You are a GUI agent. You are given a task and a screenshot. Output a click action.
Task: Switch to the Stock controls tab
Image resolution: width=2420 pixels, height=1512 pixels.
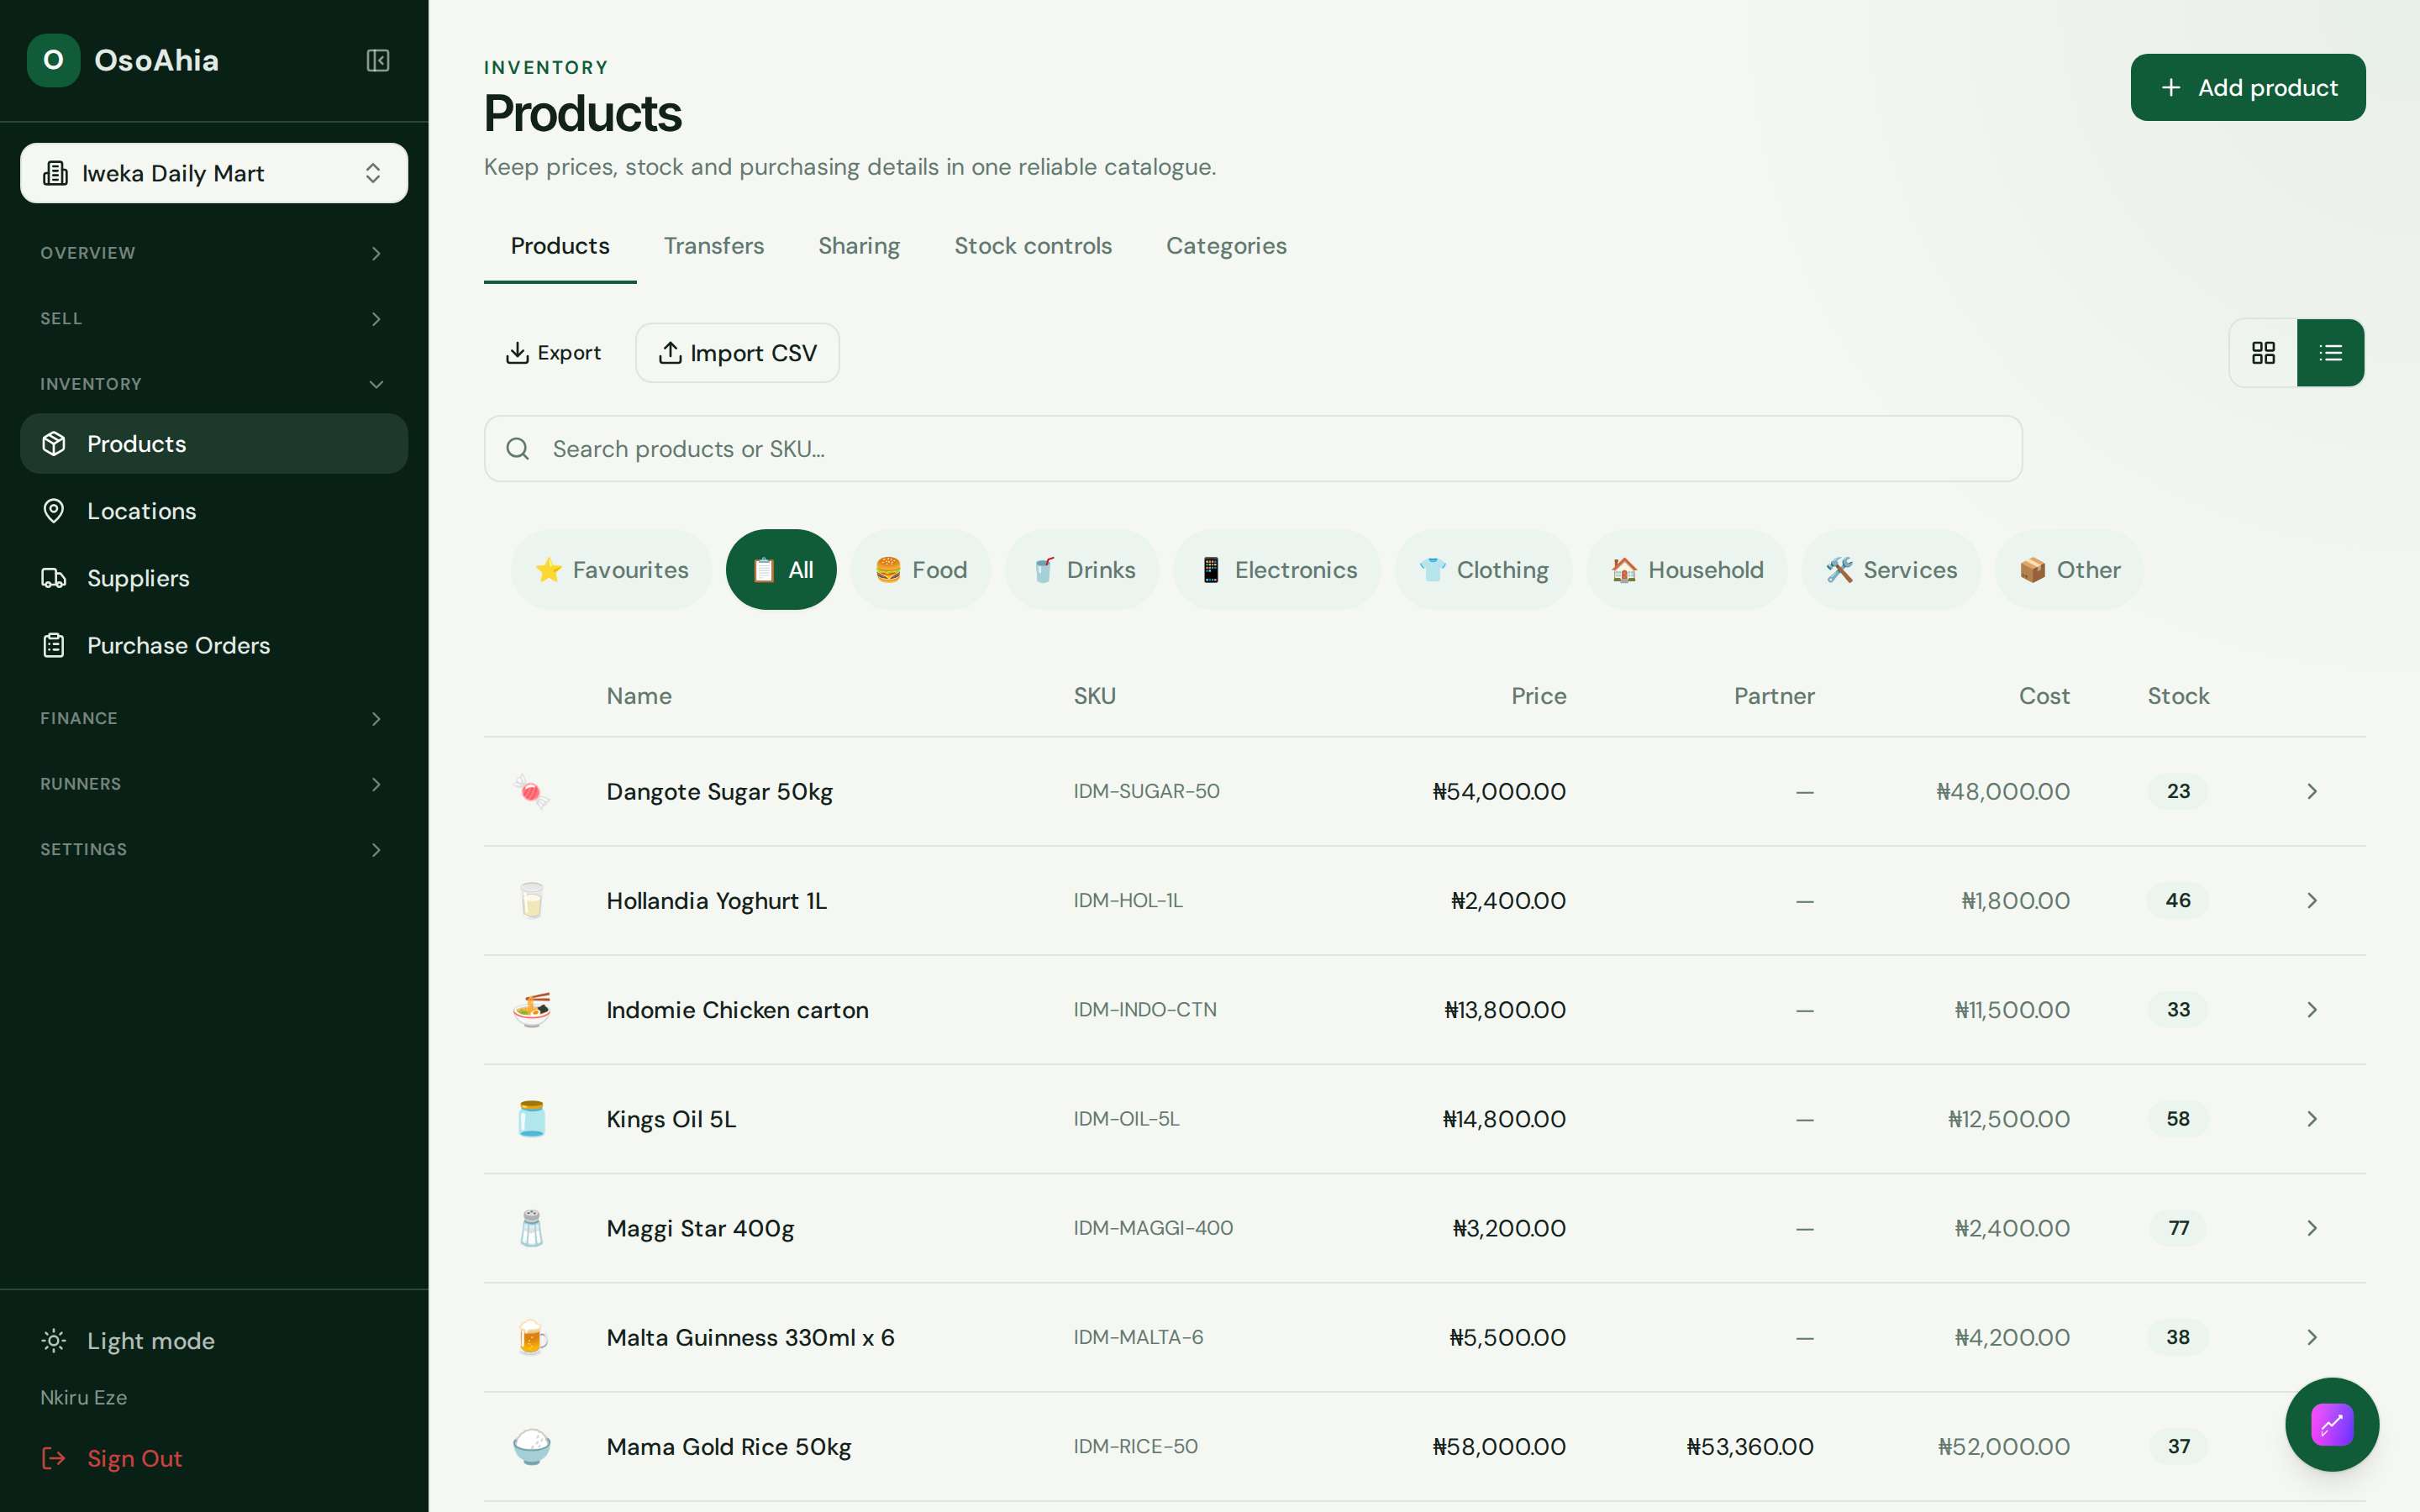pos(1033,246)
